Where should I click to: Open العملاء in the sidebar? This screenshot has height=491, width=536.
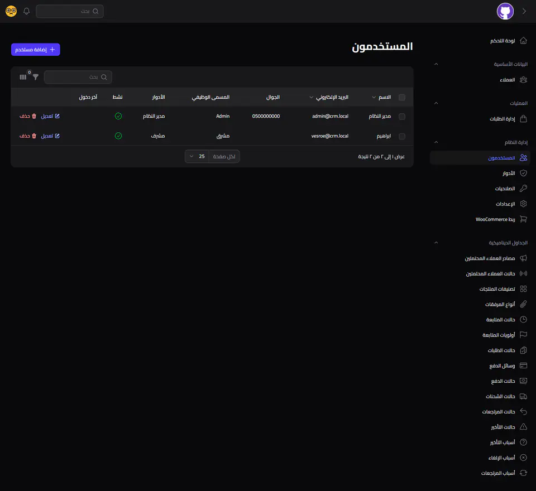coord(480,80)
